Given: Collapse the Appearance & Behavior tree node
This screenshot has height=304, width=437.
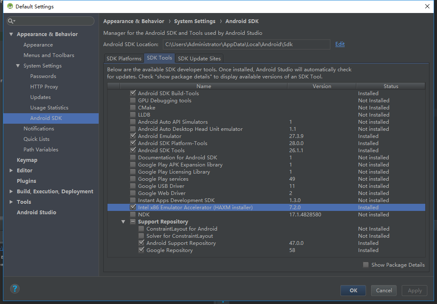Looking at the screenshot, I should (x=11, y=34).
